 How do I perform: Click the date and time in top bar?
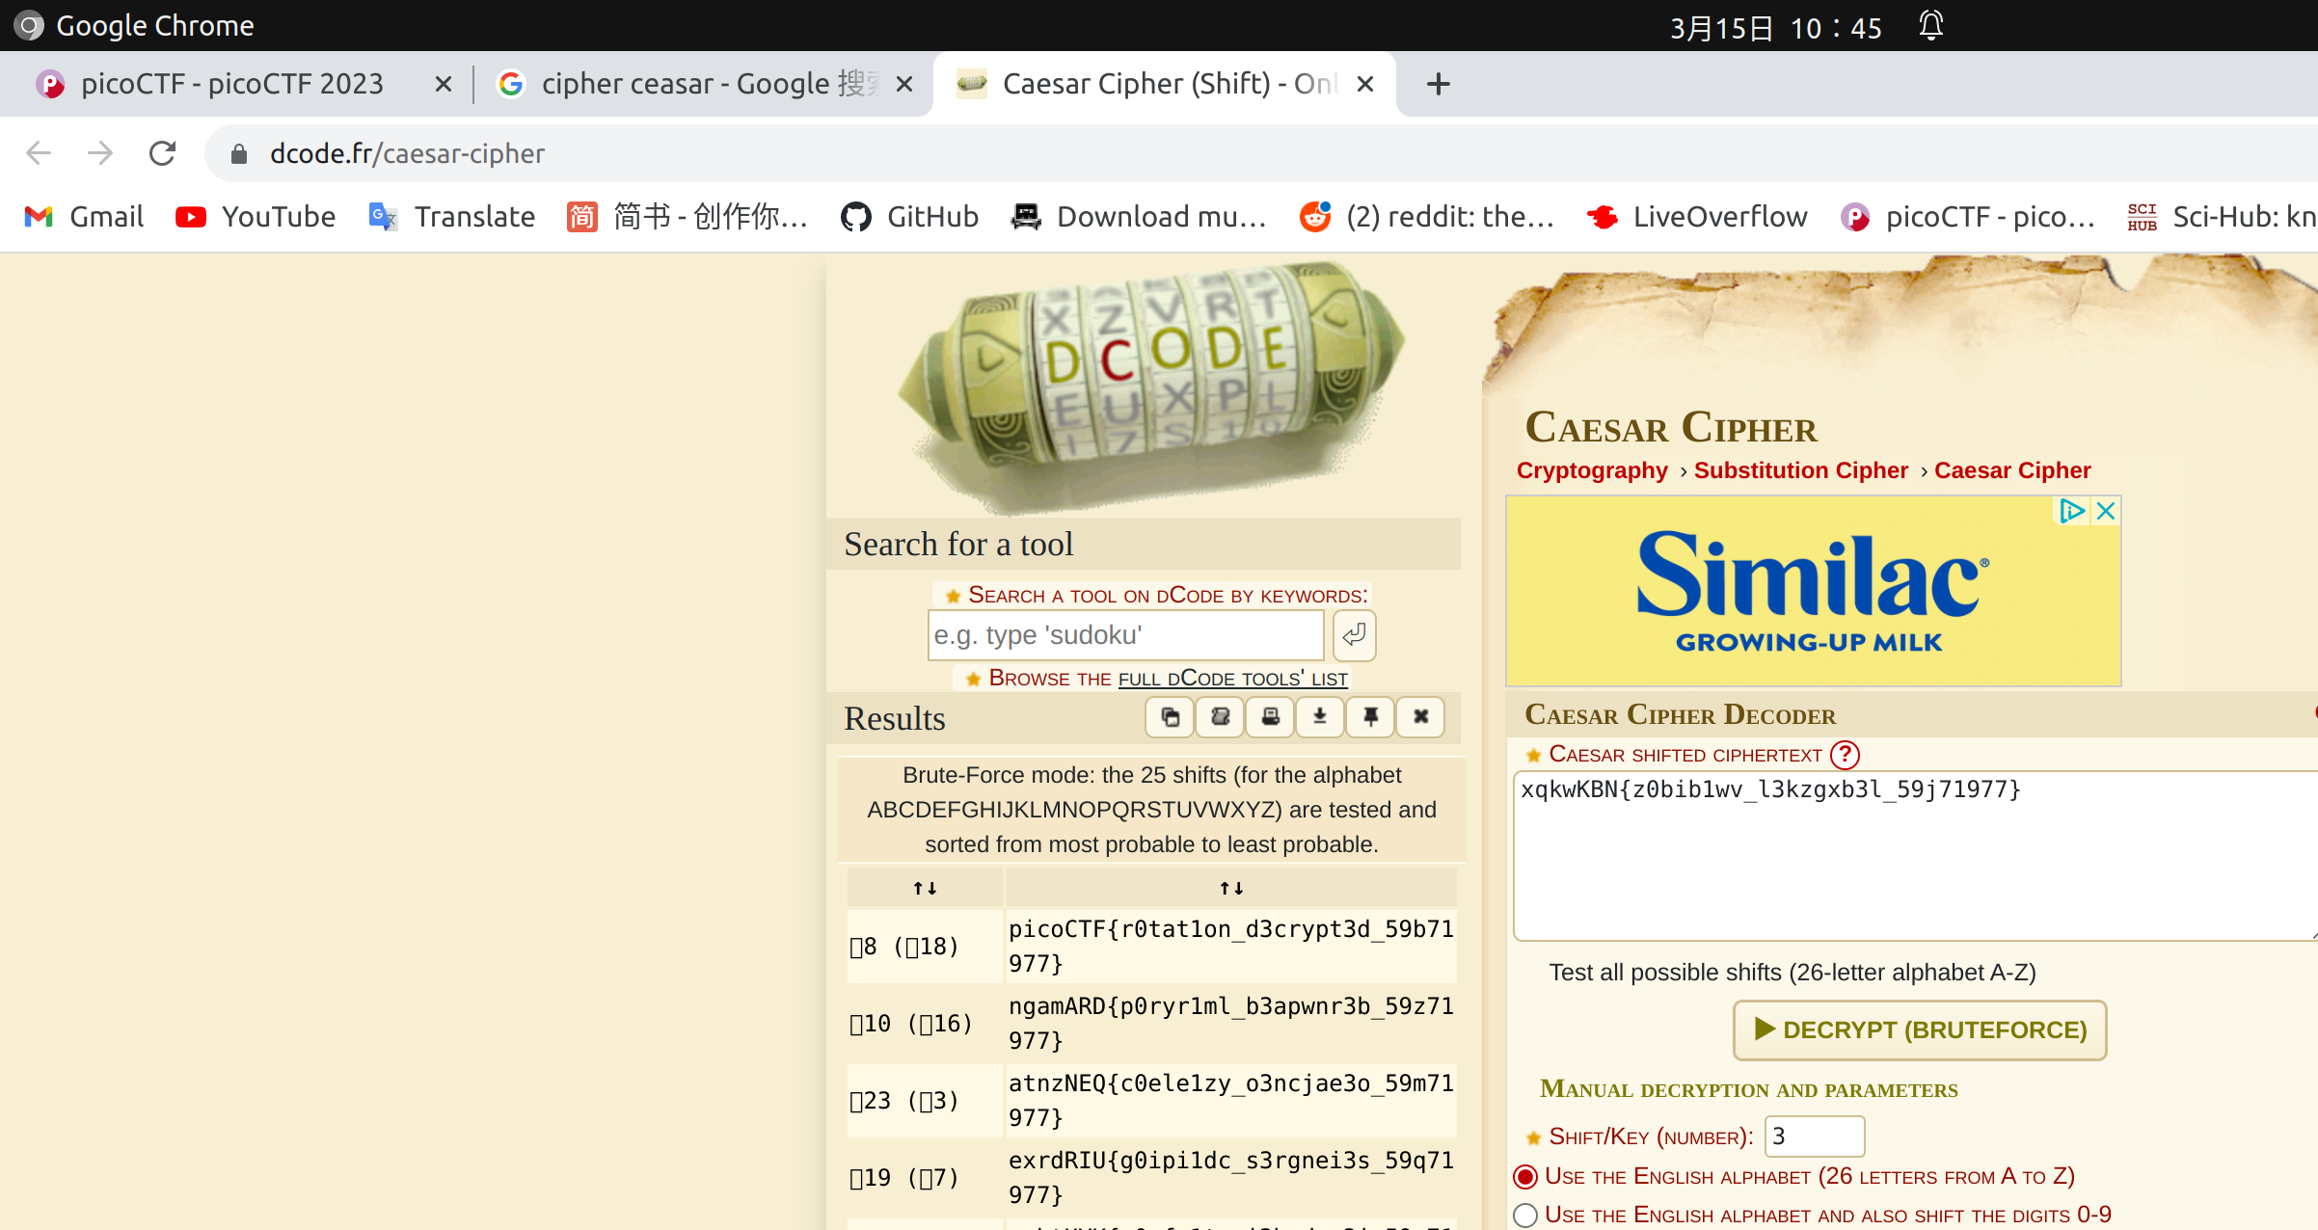[x=1776, y=27]
